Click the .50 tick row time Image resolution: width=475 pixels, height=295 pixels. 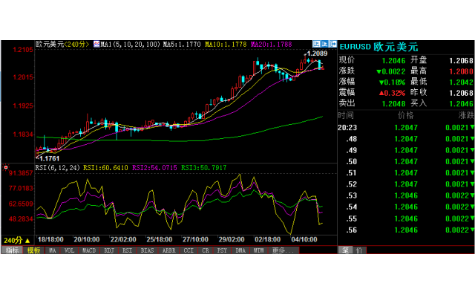pos(351,161)
